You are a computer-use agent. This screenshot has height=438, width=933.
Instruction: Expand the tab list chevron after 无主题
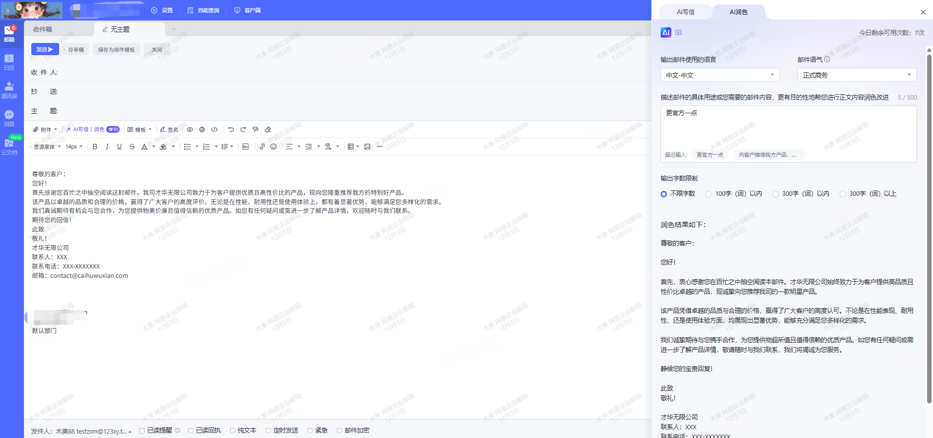tap(174, 29)
